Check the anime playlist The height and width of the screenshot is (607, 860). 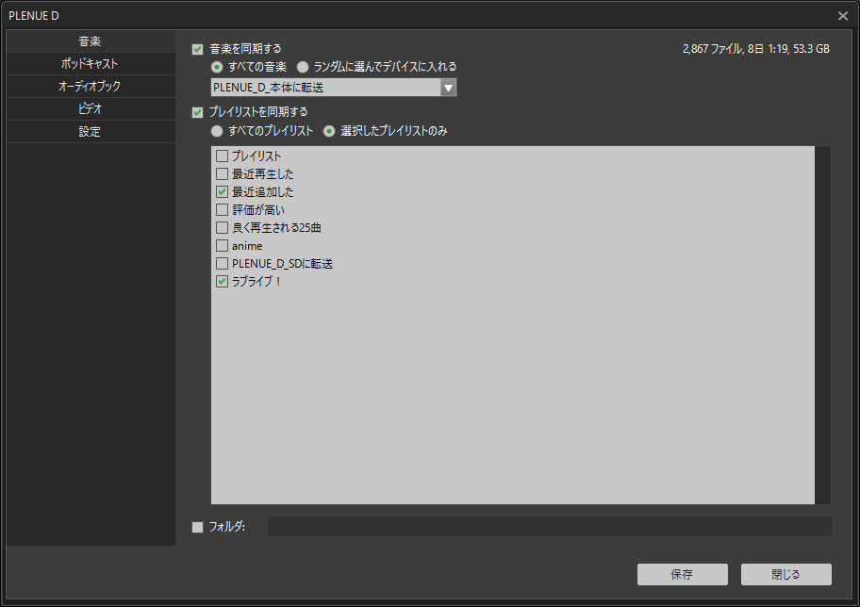[223, 246]
